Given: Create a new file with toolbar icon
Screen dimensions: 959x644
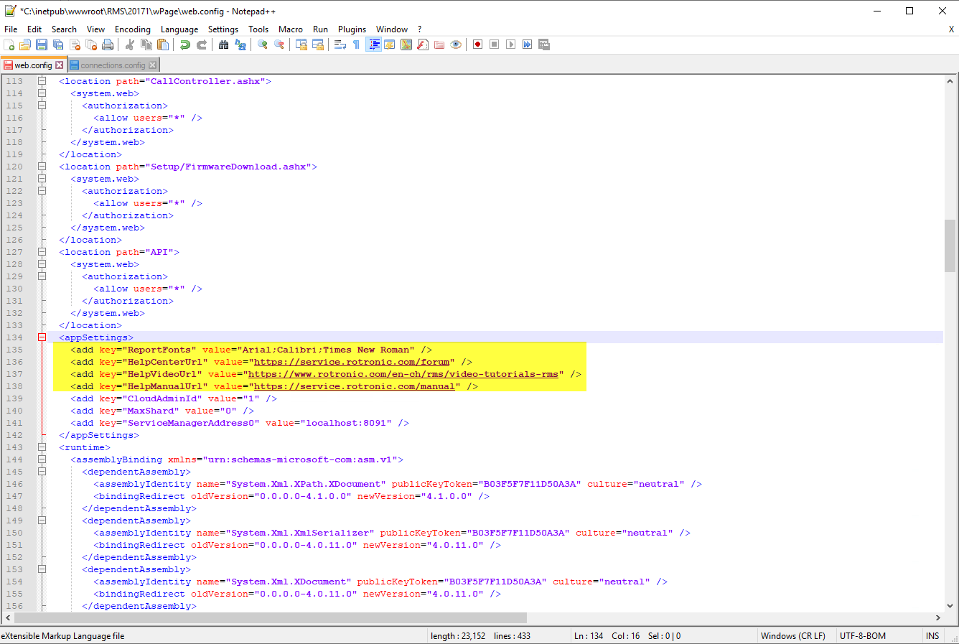Looking at the screenshot, I should click(x=9, y=45).
